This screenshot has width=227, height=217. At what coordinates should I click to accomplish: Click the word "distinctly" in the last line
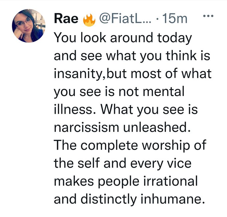tap(108, 199)
